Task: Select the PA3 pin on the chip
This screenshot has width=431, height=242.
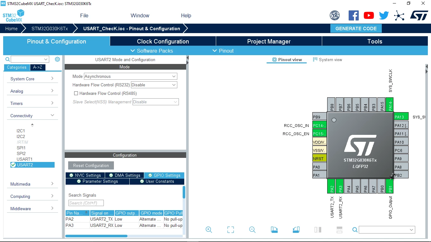Action: [340, 186]
